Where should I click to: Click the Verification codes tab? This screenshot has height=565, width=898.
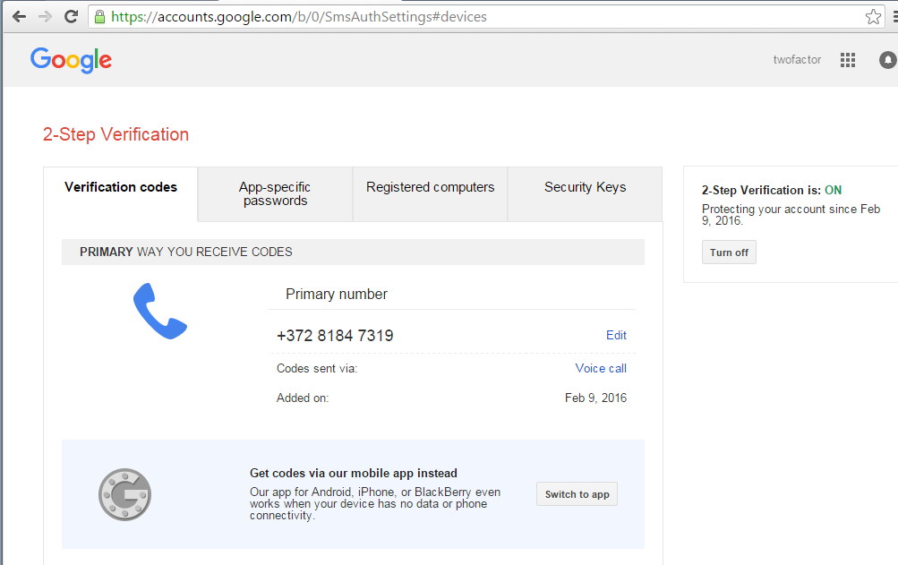click(x=121, y=187)
